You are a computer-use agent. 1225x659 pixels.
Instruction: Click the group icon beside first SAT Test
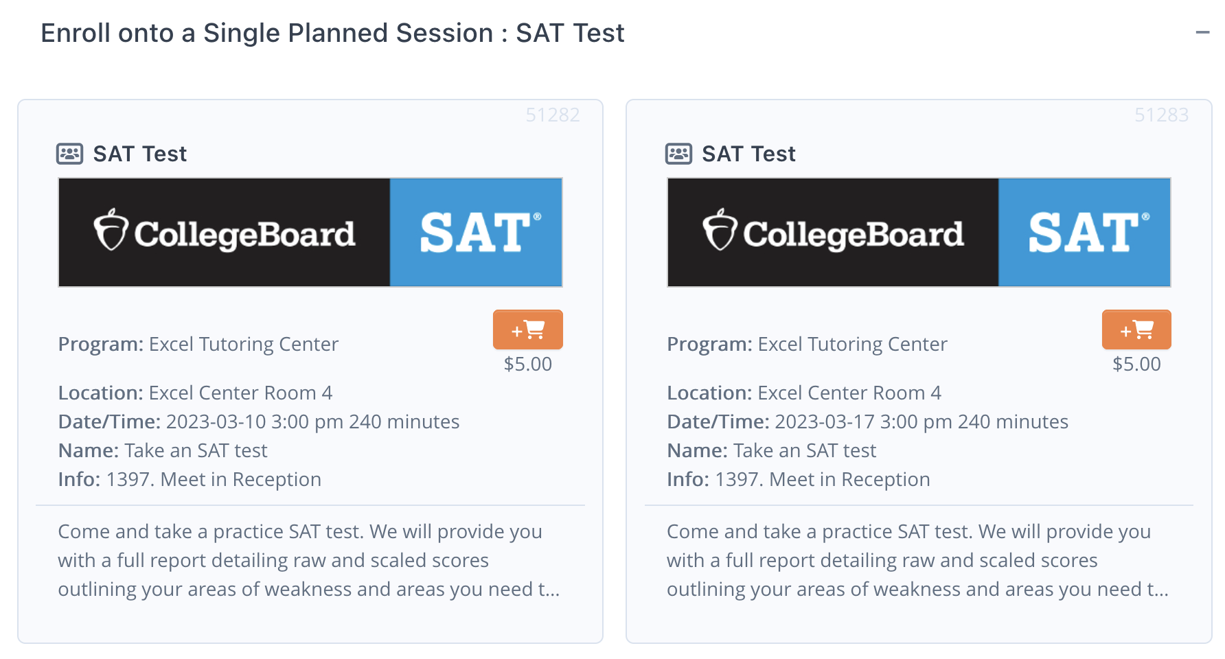pos(69,154)
